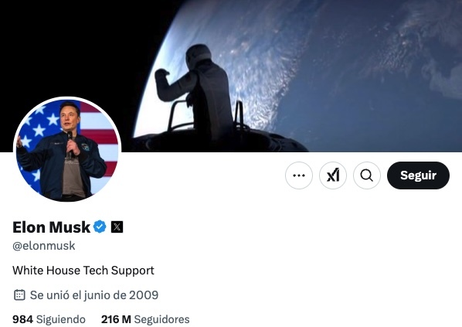This screenshot has width=462, height=327.
Task: Open the Siguiendo following list label
Action: coord(61,319)
